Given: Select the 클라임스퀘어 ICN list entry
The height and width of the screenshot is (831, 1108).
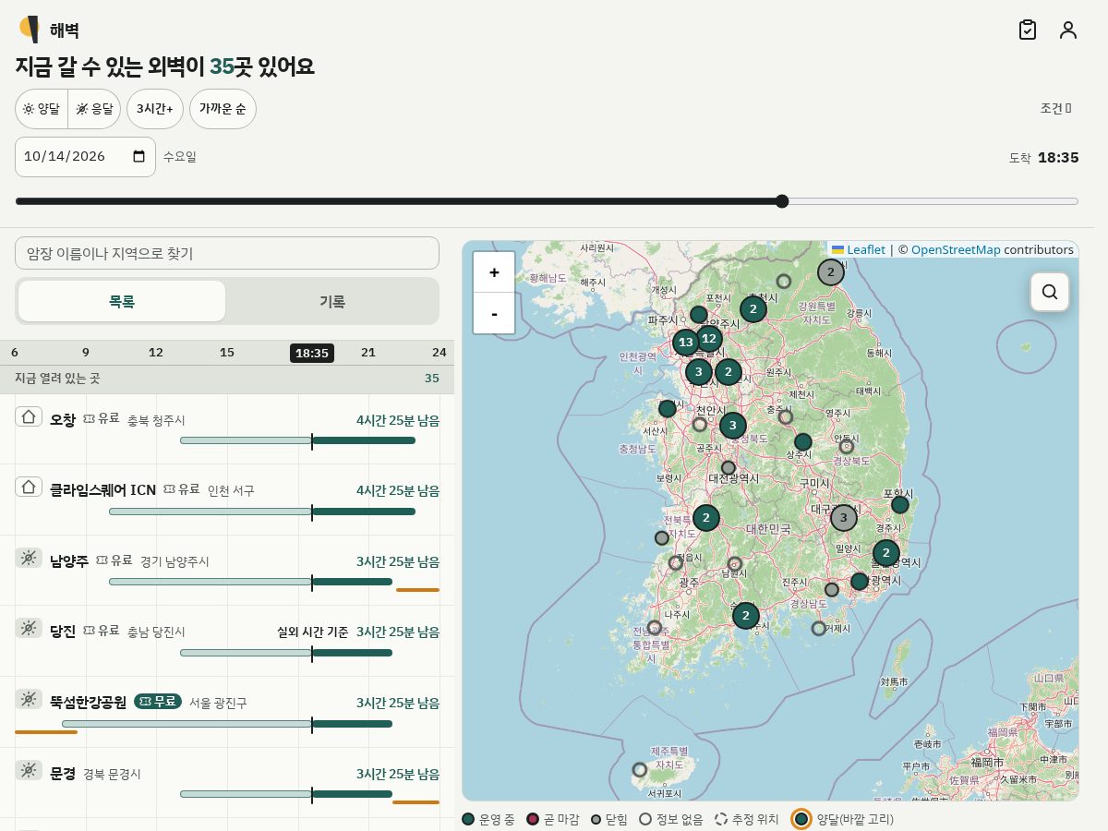Looking at the screenshot, I should 227,500.
